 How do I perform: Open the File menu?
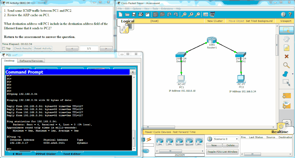click(120, 9)
